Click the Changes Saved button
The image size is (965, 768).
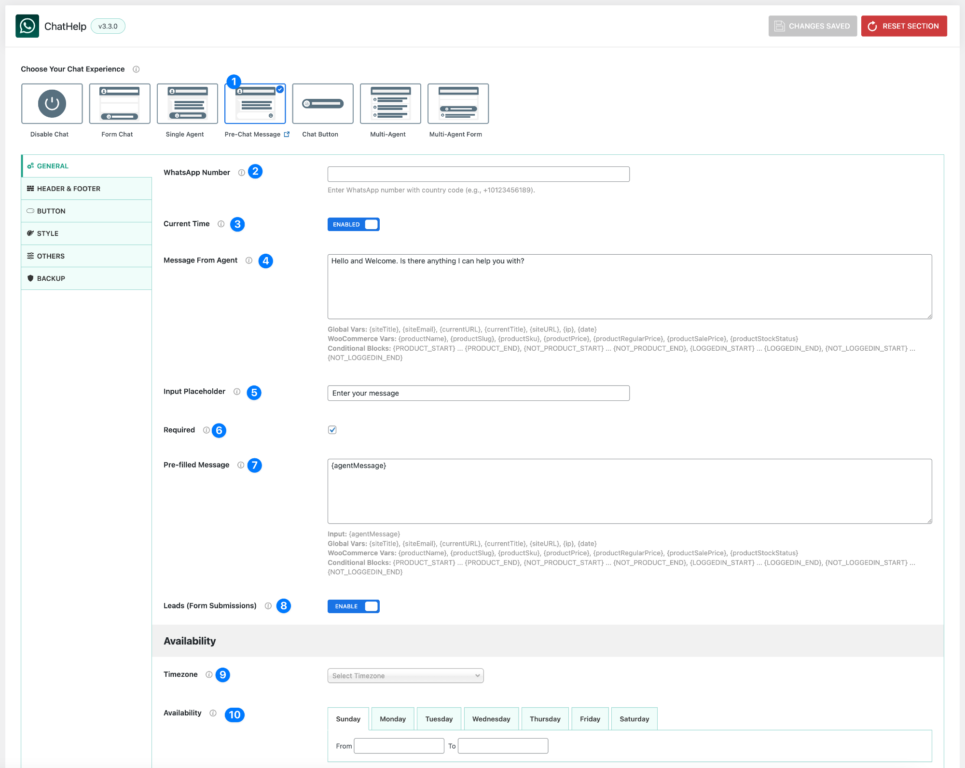click(x=813, y=26)
